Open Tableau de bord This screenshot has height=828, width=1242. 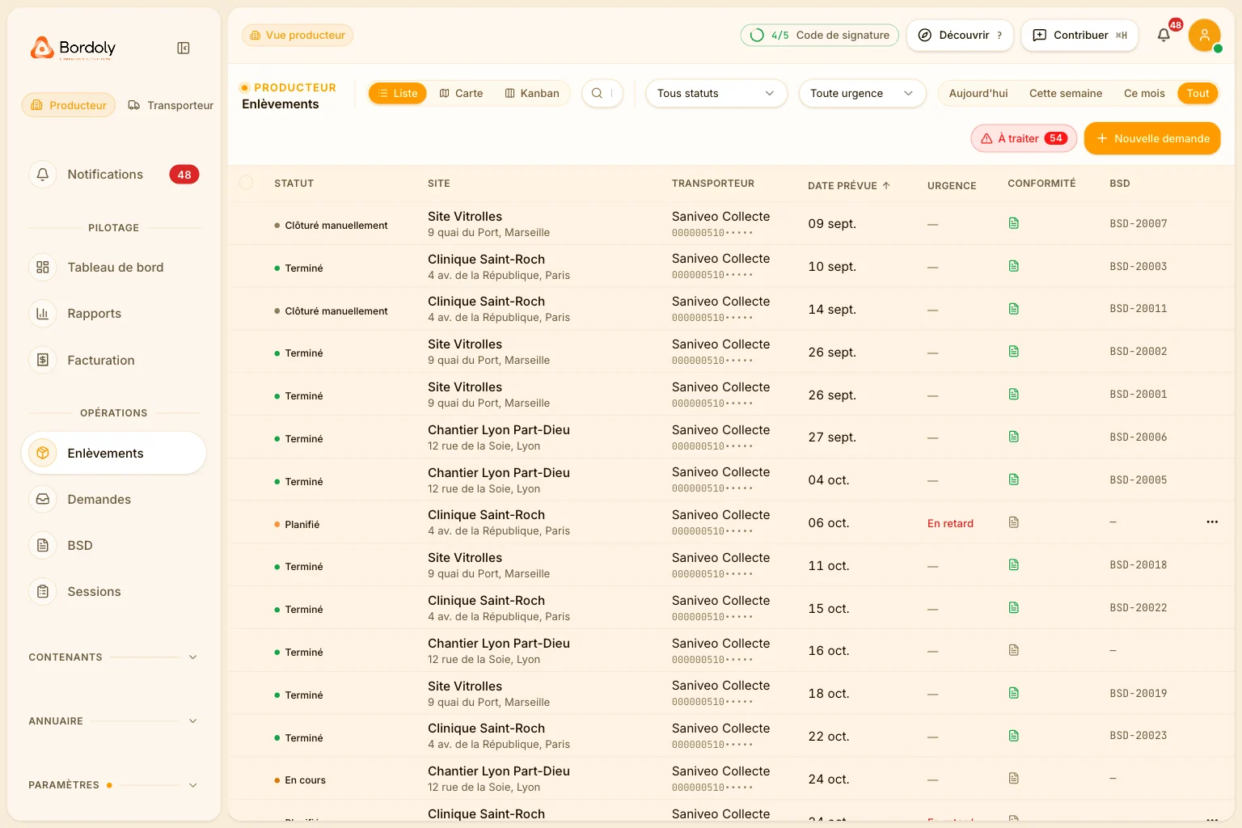click(x=114, y=268)
